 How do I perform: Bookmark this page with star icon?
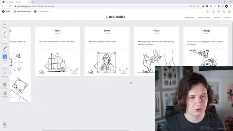pos(198,6)
